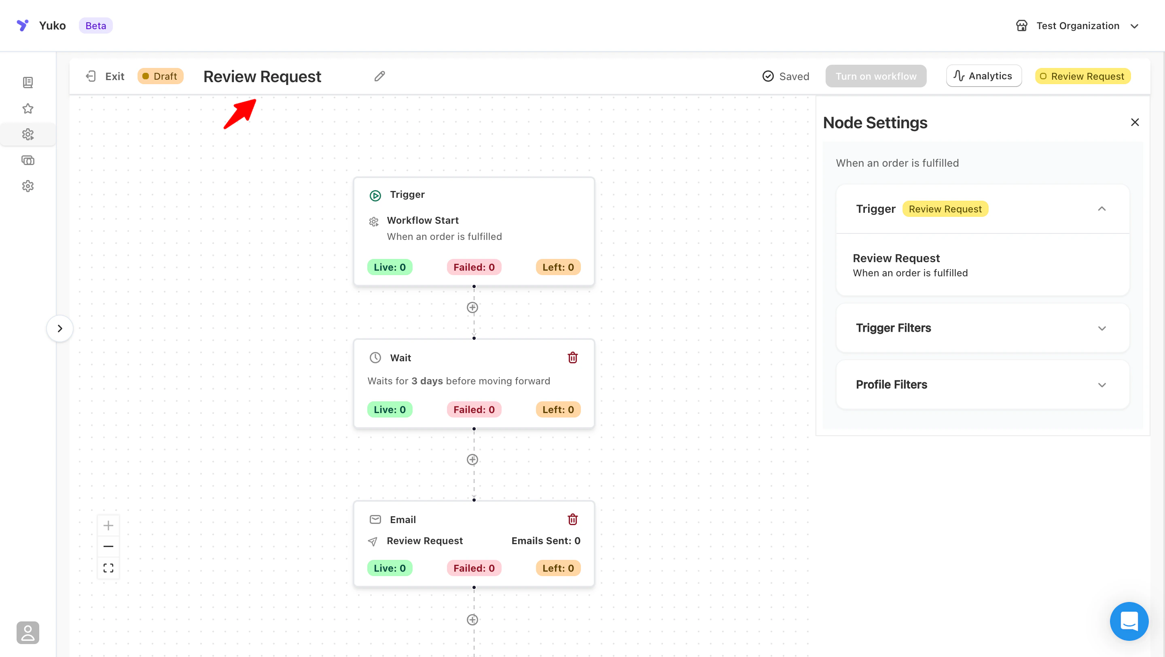Open the star icon in left sidebar
The height and width of the screenshot is (657, 1165).
click(28, 108)
